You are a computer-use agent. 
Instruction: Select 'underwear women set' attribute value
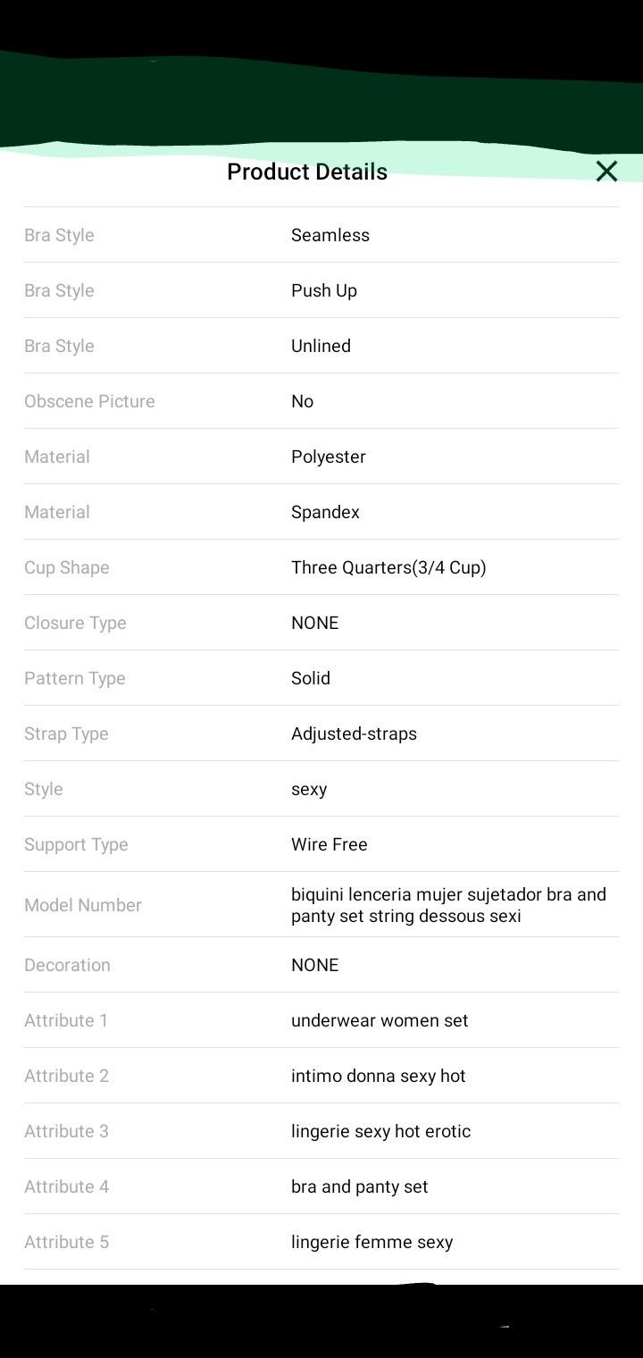380,1020
